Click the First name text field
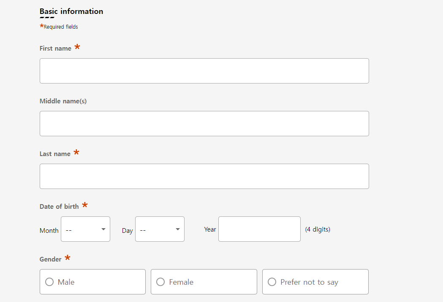This screenshot has height=302, width=443. (x=204, y=71)
